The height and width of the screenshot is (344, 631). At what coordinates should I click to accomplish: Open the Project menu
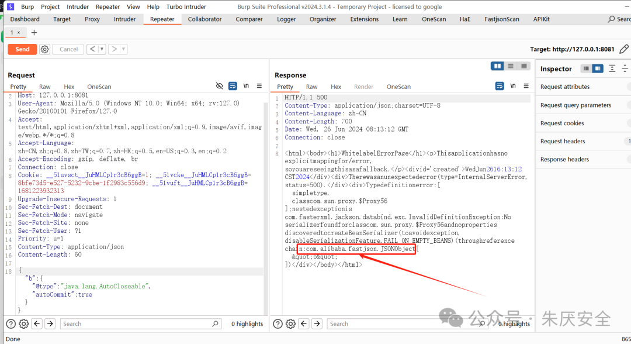click(50, 7)
